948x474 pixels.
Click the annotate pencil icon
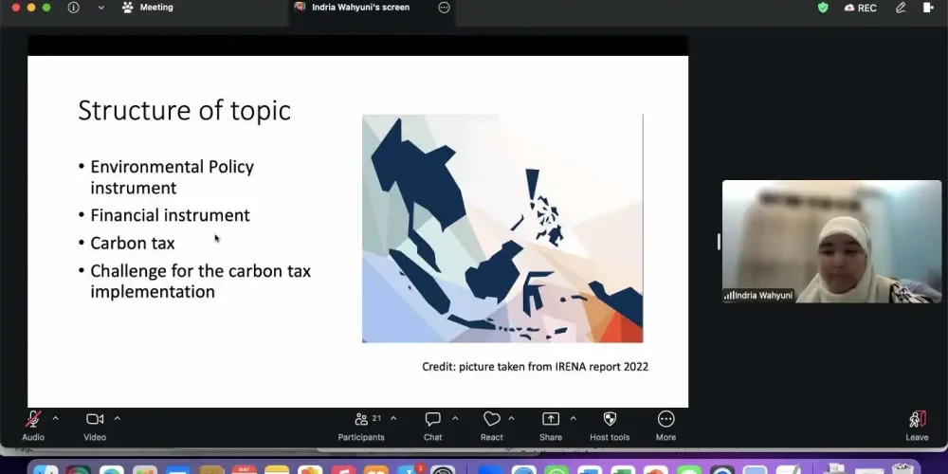[901, 8]
